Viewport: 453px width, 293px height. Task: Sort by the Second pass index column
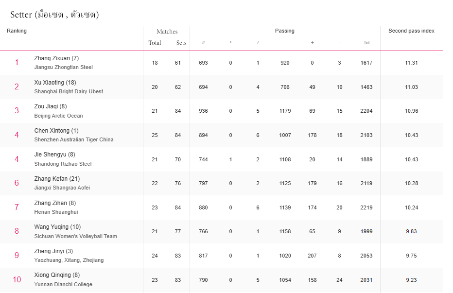click(411, 31)
